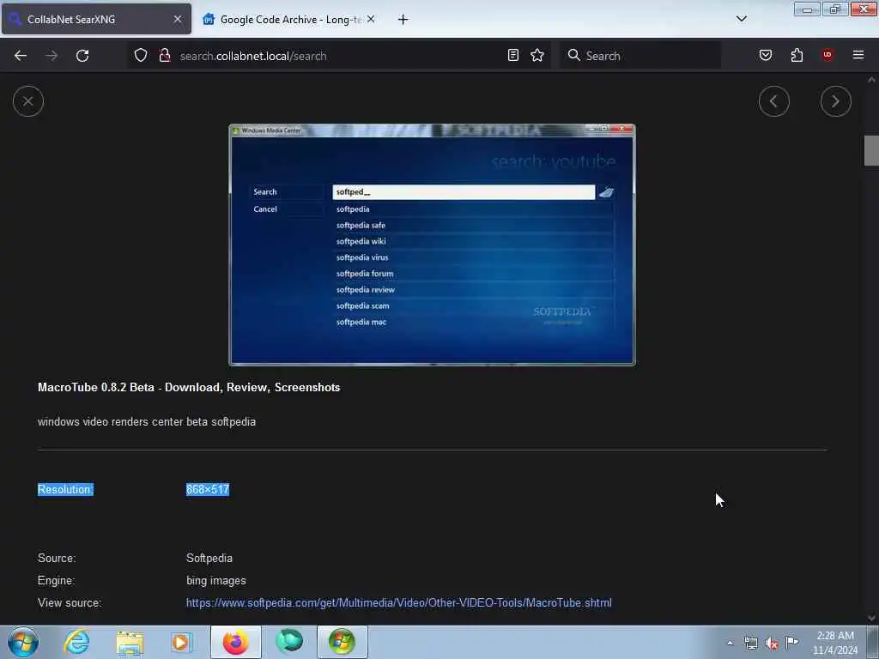Screen dimensions: 879x659
Task: Open the Firefox hamburger menu
Action: tap(858, 56)
